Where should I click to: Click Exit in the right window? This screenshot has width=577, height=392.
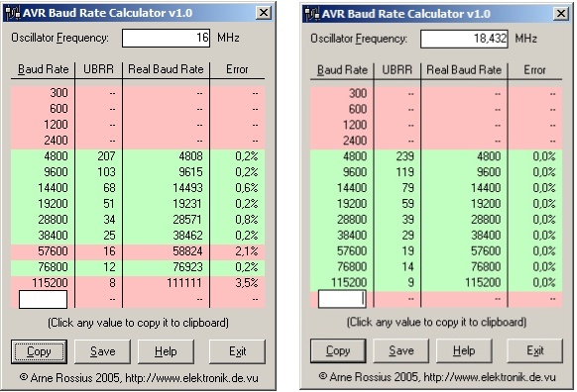click(534, 350)
